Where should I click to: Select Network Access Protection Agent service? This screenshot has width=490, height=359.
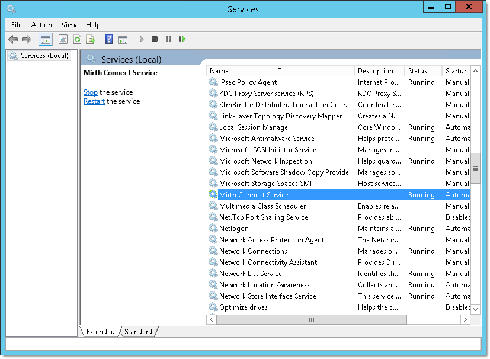pyautogui.click(x=338, y=240)
